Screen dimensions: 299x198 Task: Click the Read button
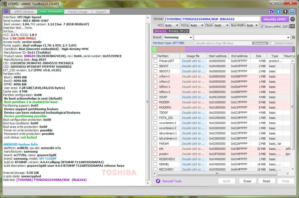(x=266, y=181)
